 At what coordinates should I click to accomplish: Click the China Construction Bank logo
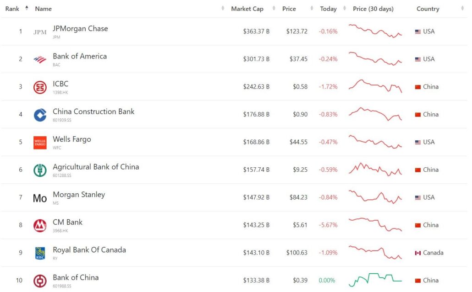(x=39, y=114)
